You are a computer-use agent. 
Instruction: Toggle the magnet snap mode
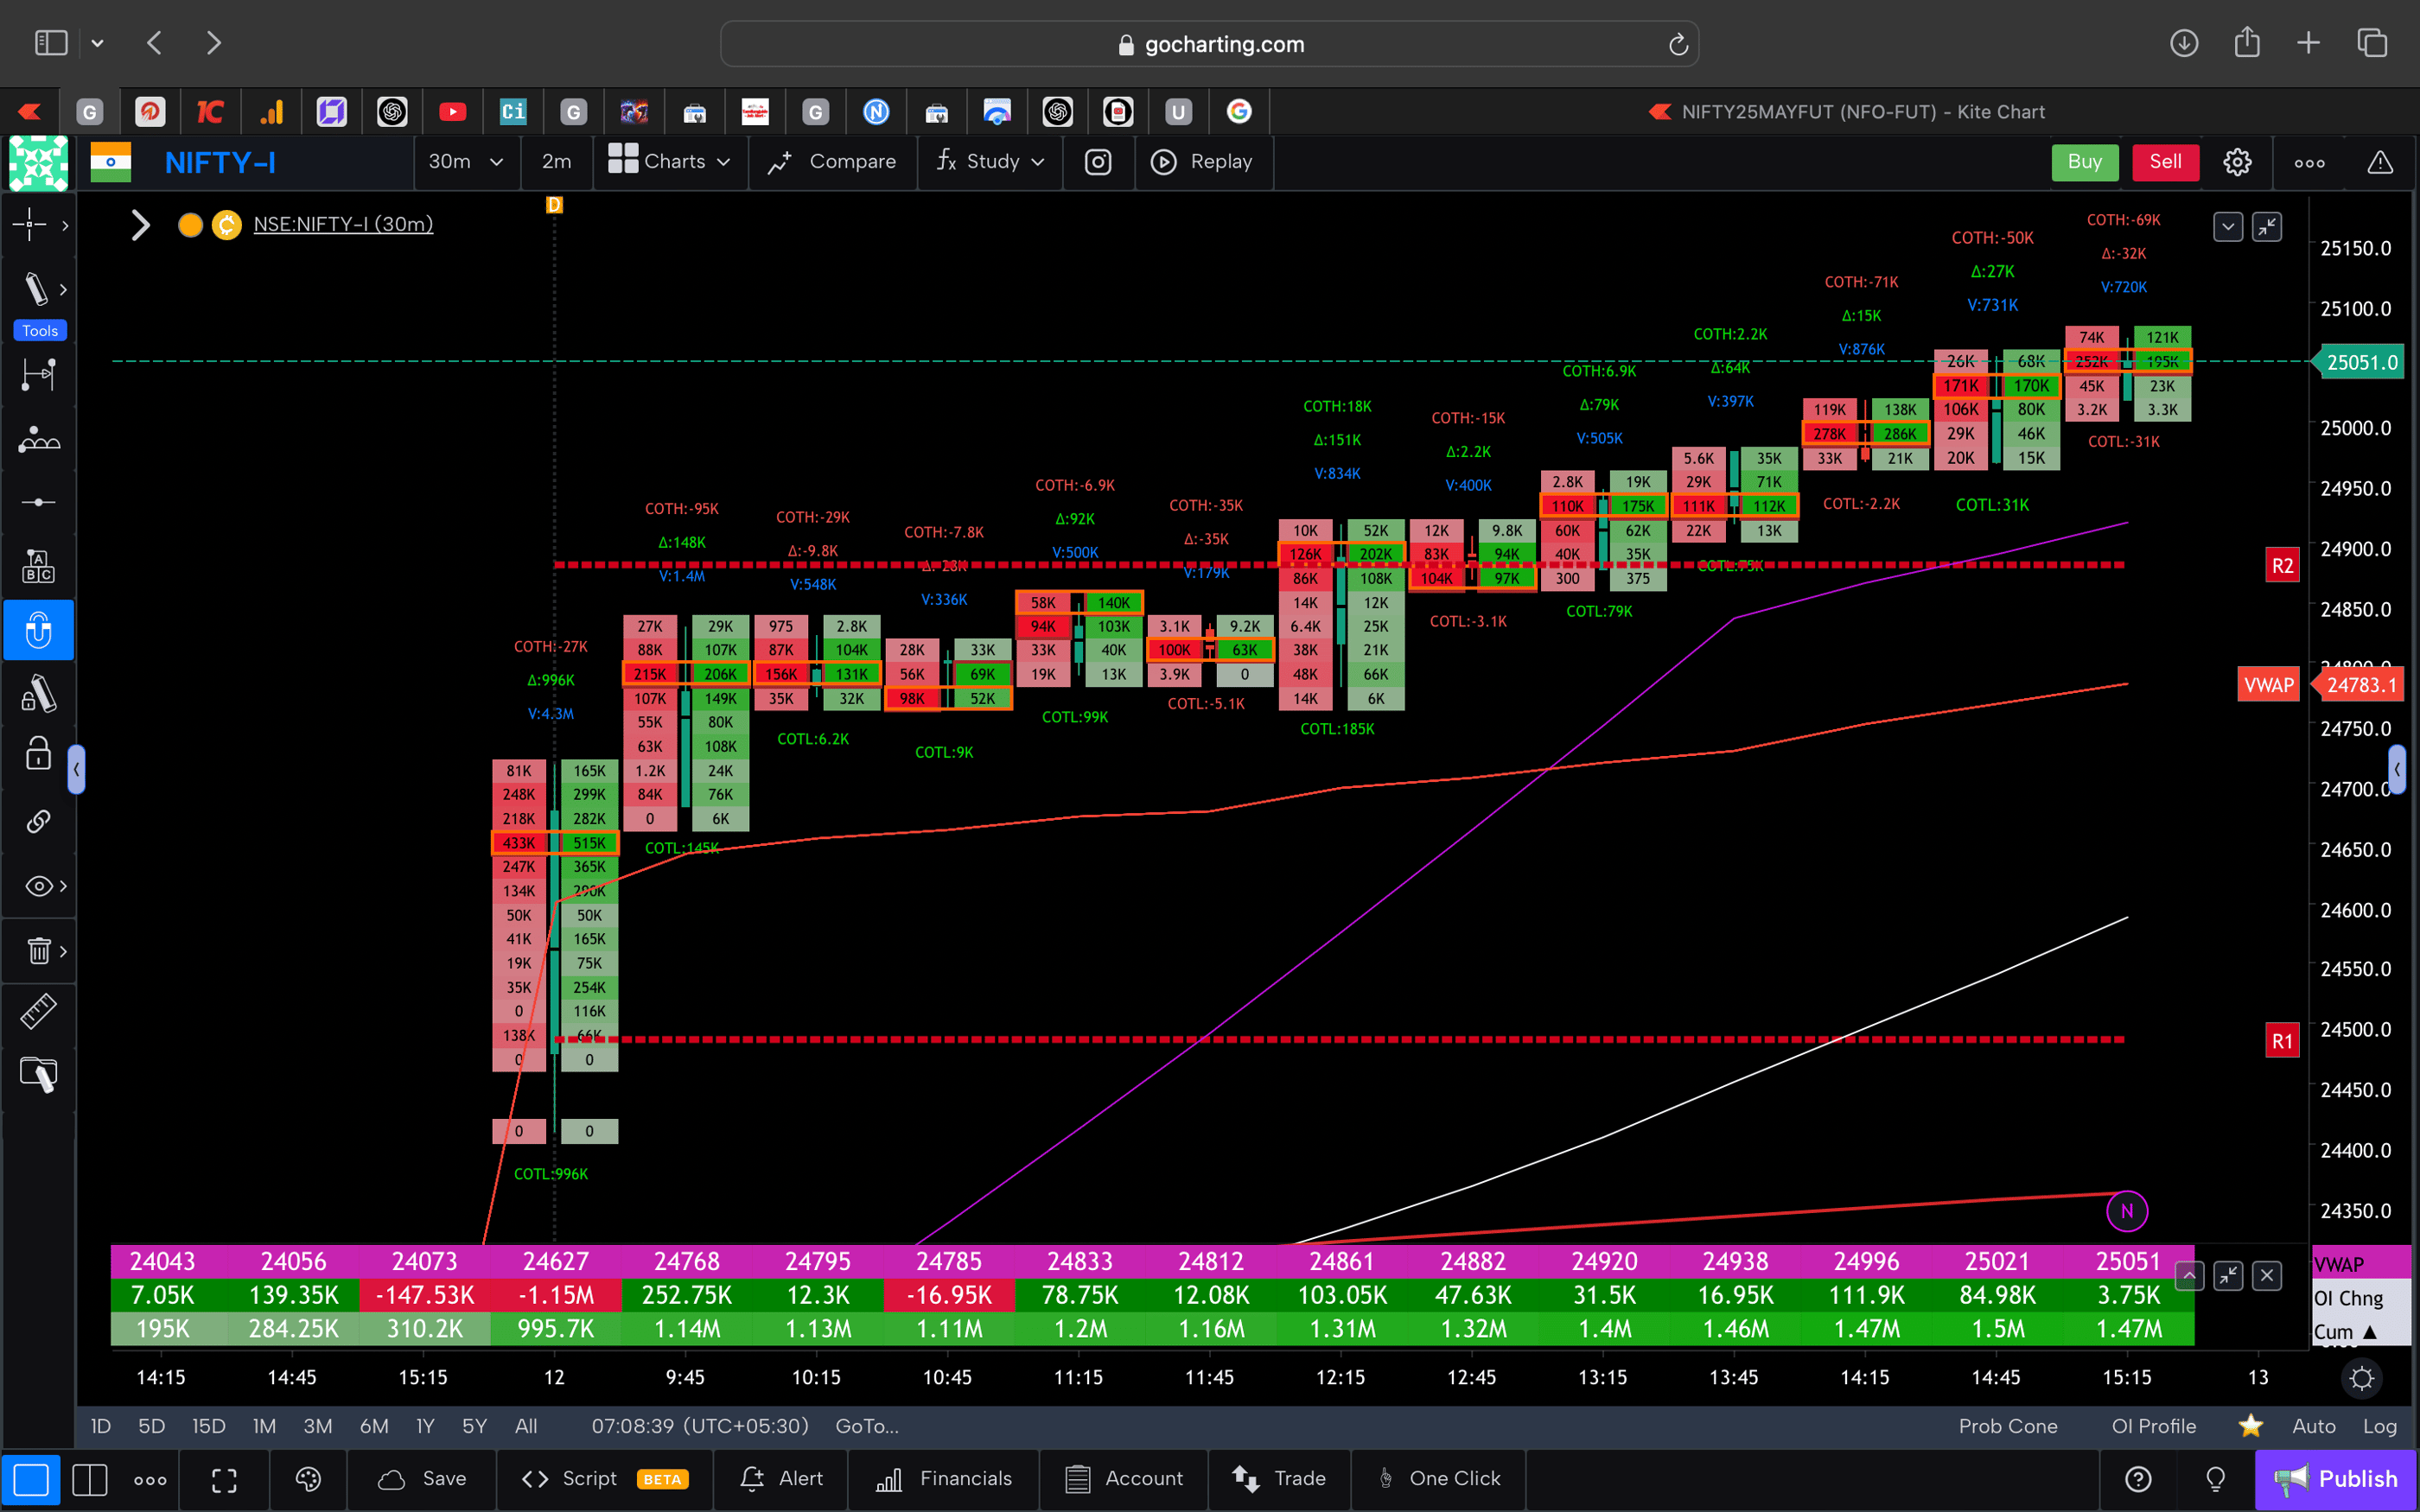tap(39, 630)
